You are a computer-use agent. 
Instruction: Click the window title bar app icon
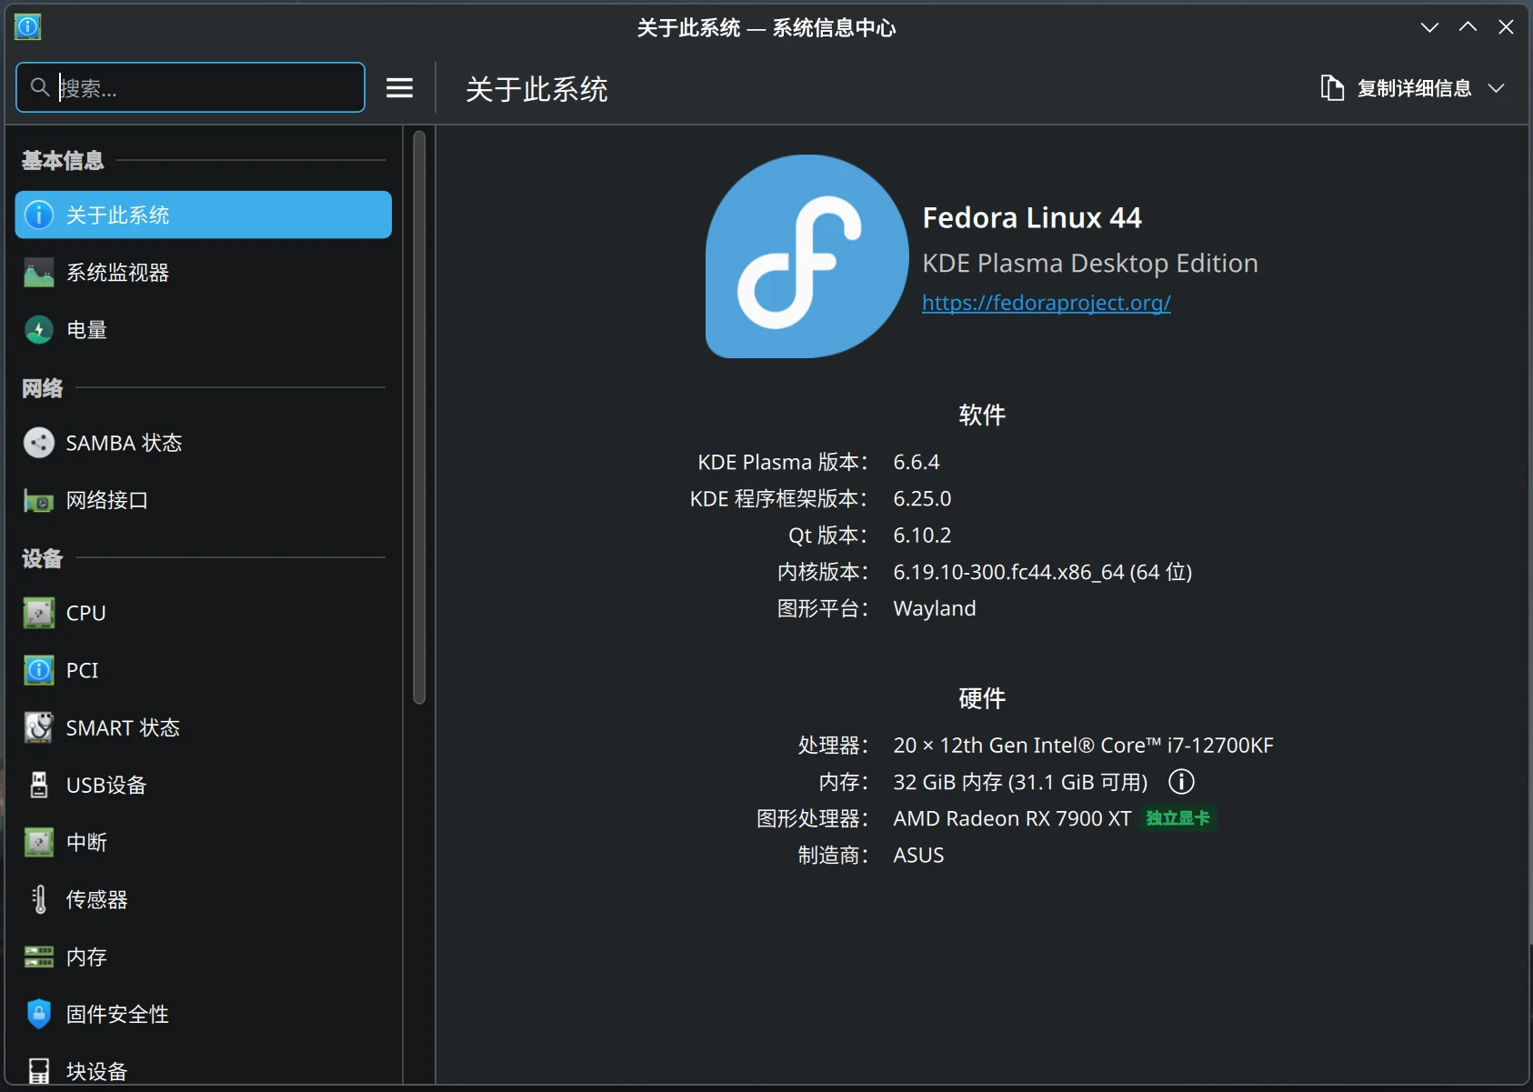tap(28, 27)
